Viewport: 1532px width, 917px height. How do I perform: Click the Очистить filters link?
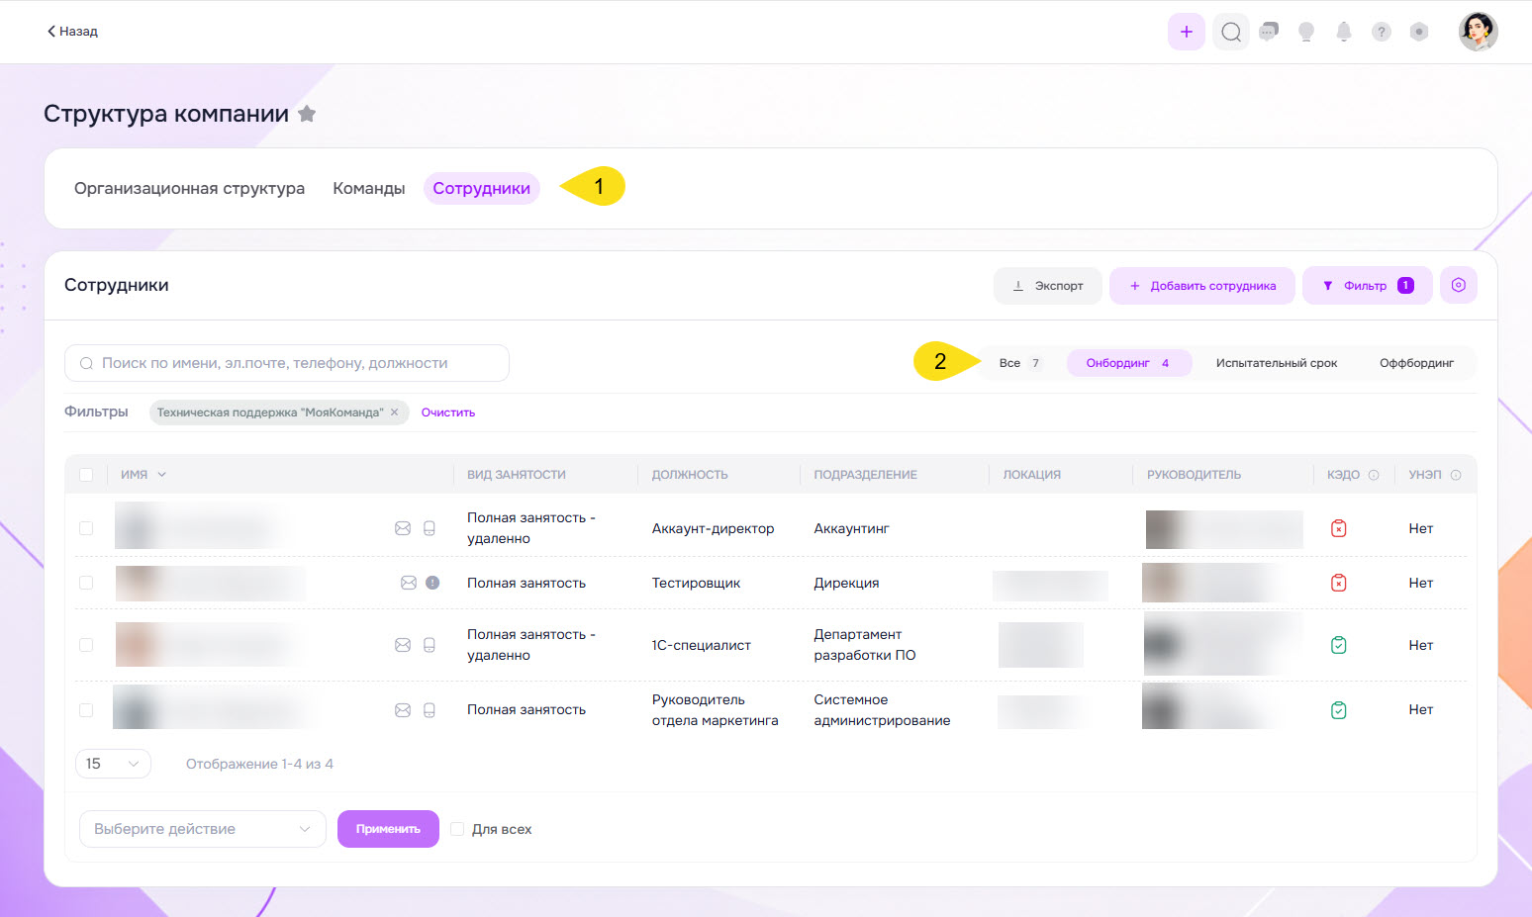point(448,413)
